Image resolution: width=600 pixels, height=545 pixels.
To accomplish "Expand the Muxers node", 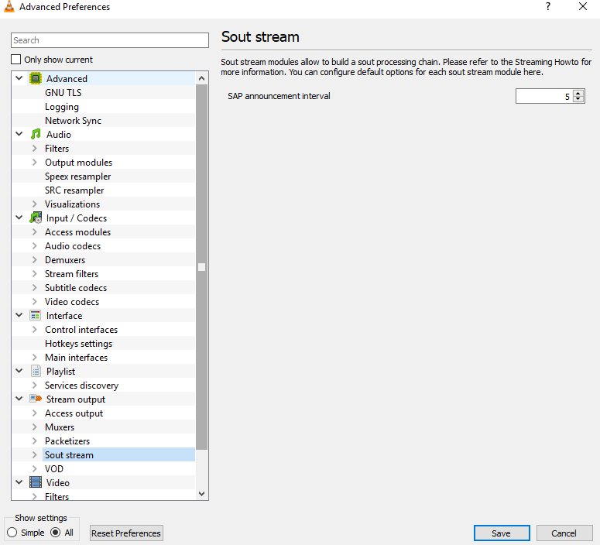I will click(34, 427).
